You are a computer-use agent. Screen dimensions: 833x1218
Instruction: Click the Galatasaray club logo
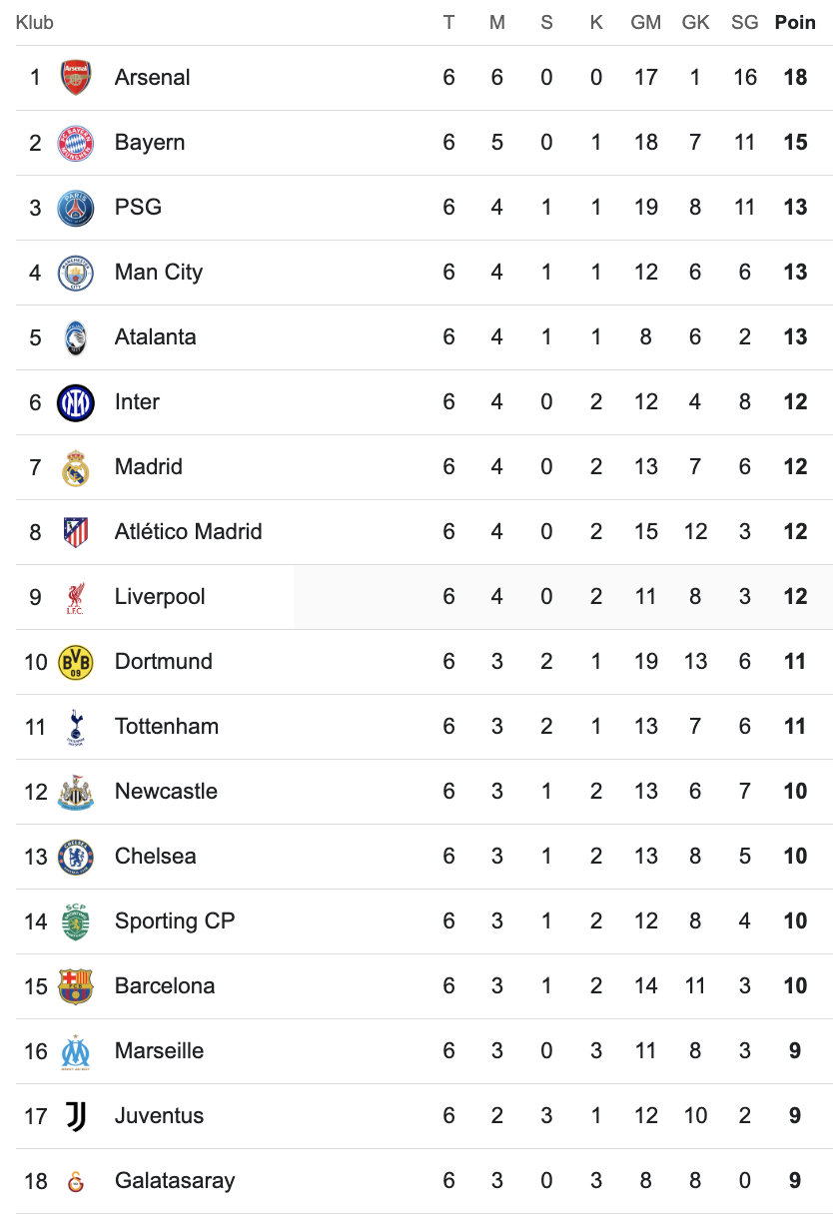[76, 1181]
